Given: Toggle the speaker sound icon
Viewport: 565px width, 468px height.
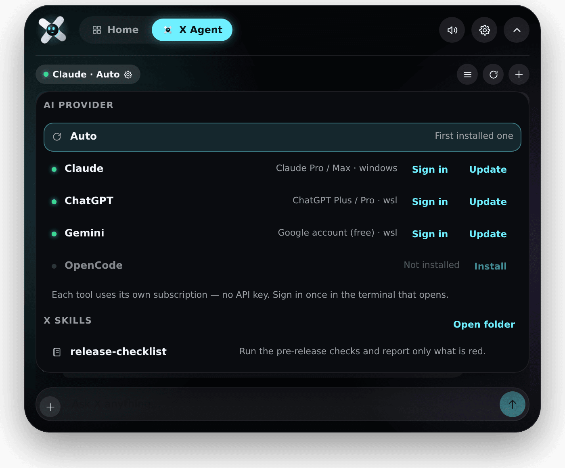Looking at the screenshot, I should pyautogui.click(x=452, y=30).
